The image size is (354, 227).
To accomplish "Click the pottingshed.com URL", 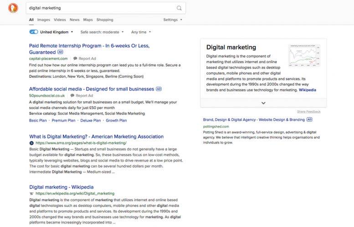I will pyautogui.click(x=216, y=126).
